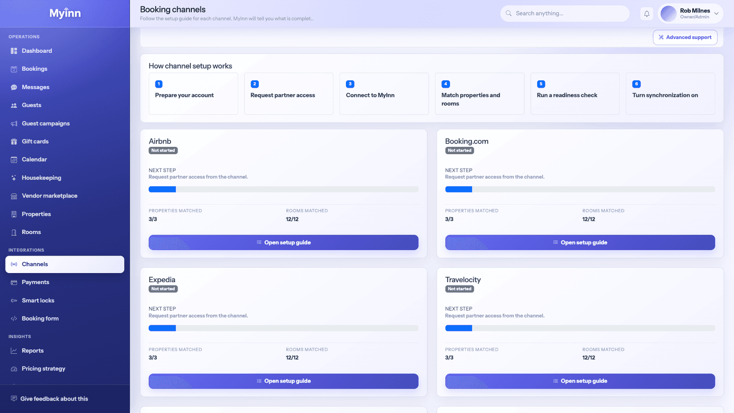Click Rob Milnes profile avatar
This screenshot has height=413, width=734.
[x=668, y=14]
